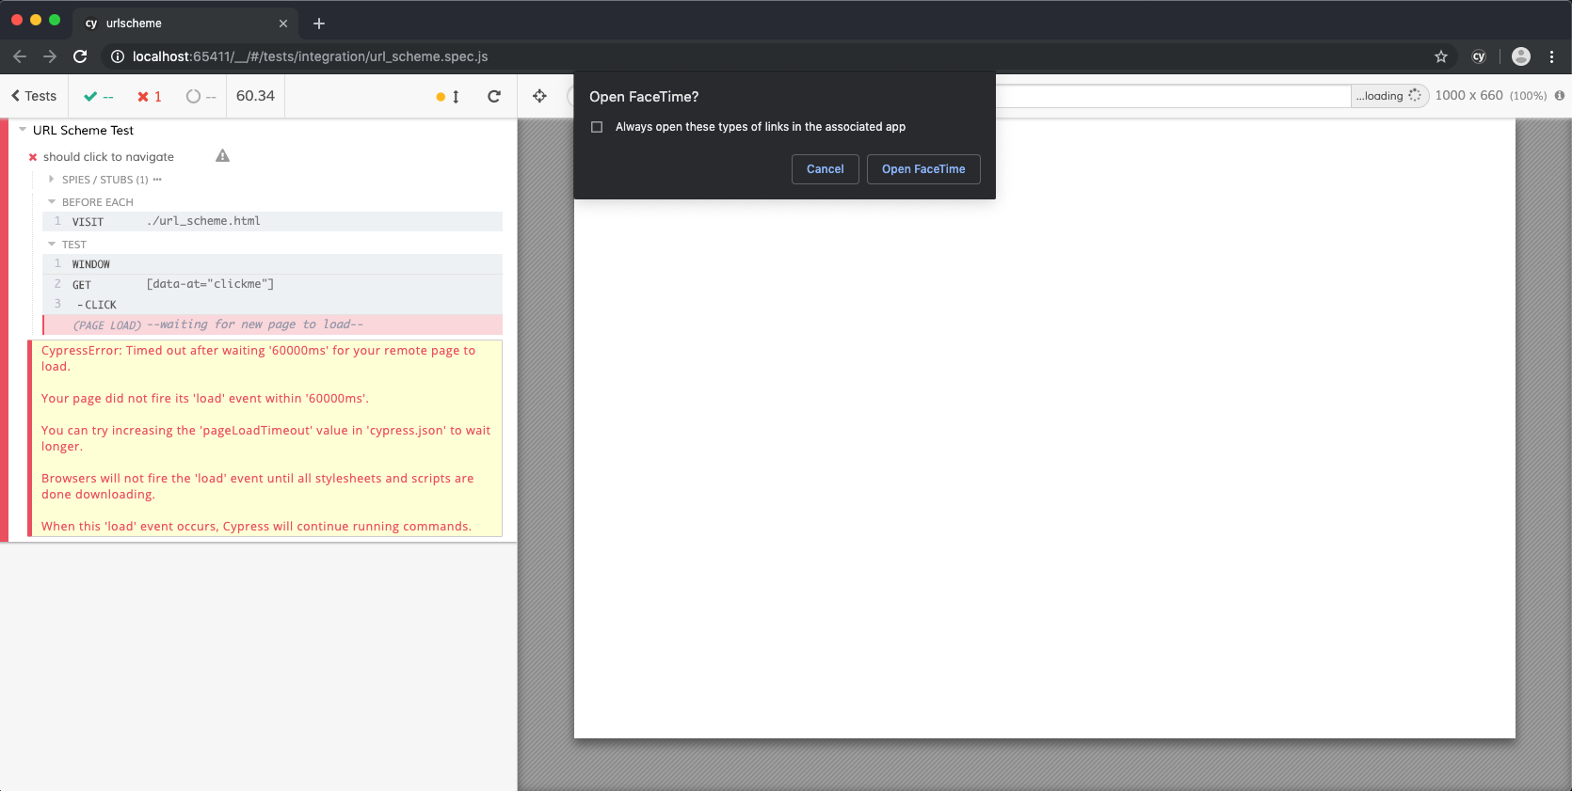The height and width of the screenshot is (791, 1572).
Task: Go forward in the browser
Action: tap(50, 56)
